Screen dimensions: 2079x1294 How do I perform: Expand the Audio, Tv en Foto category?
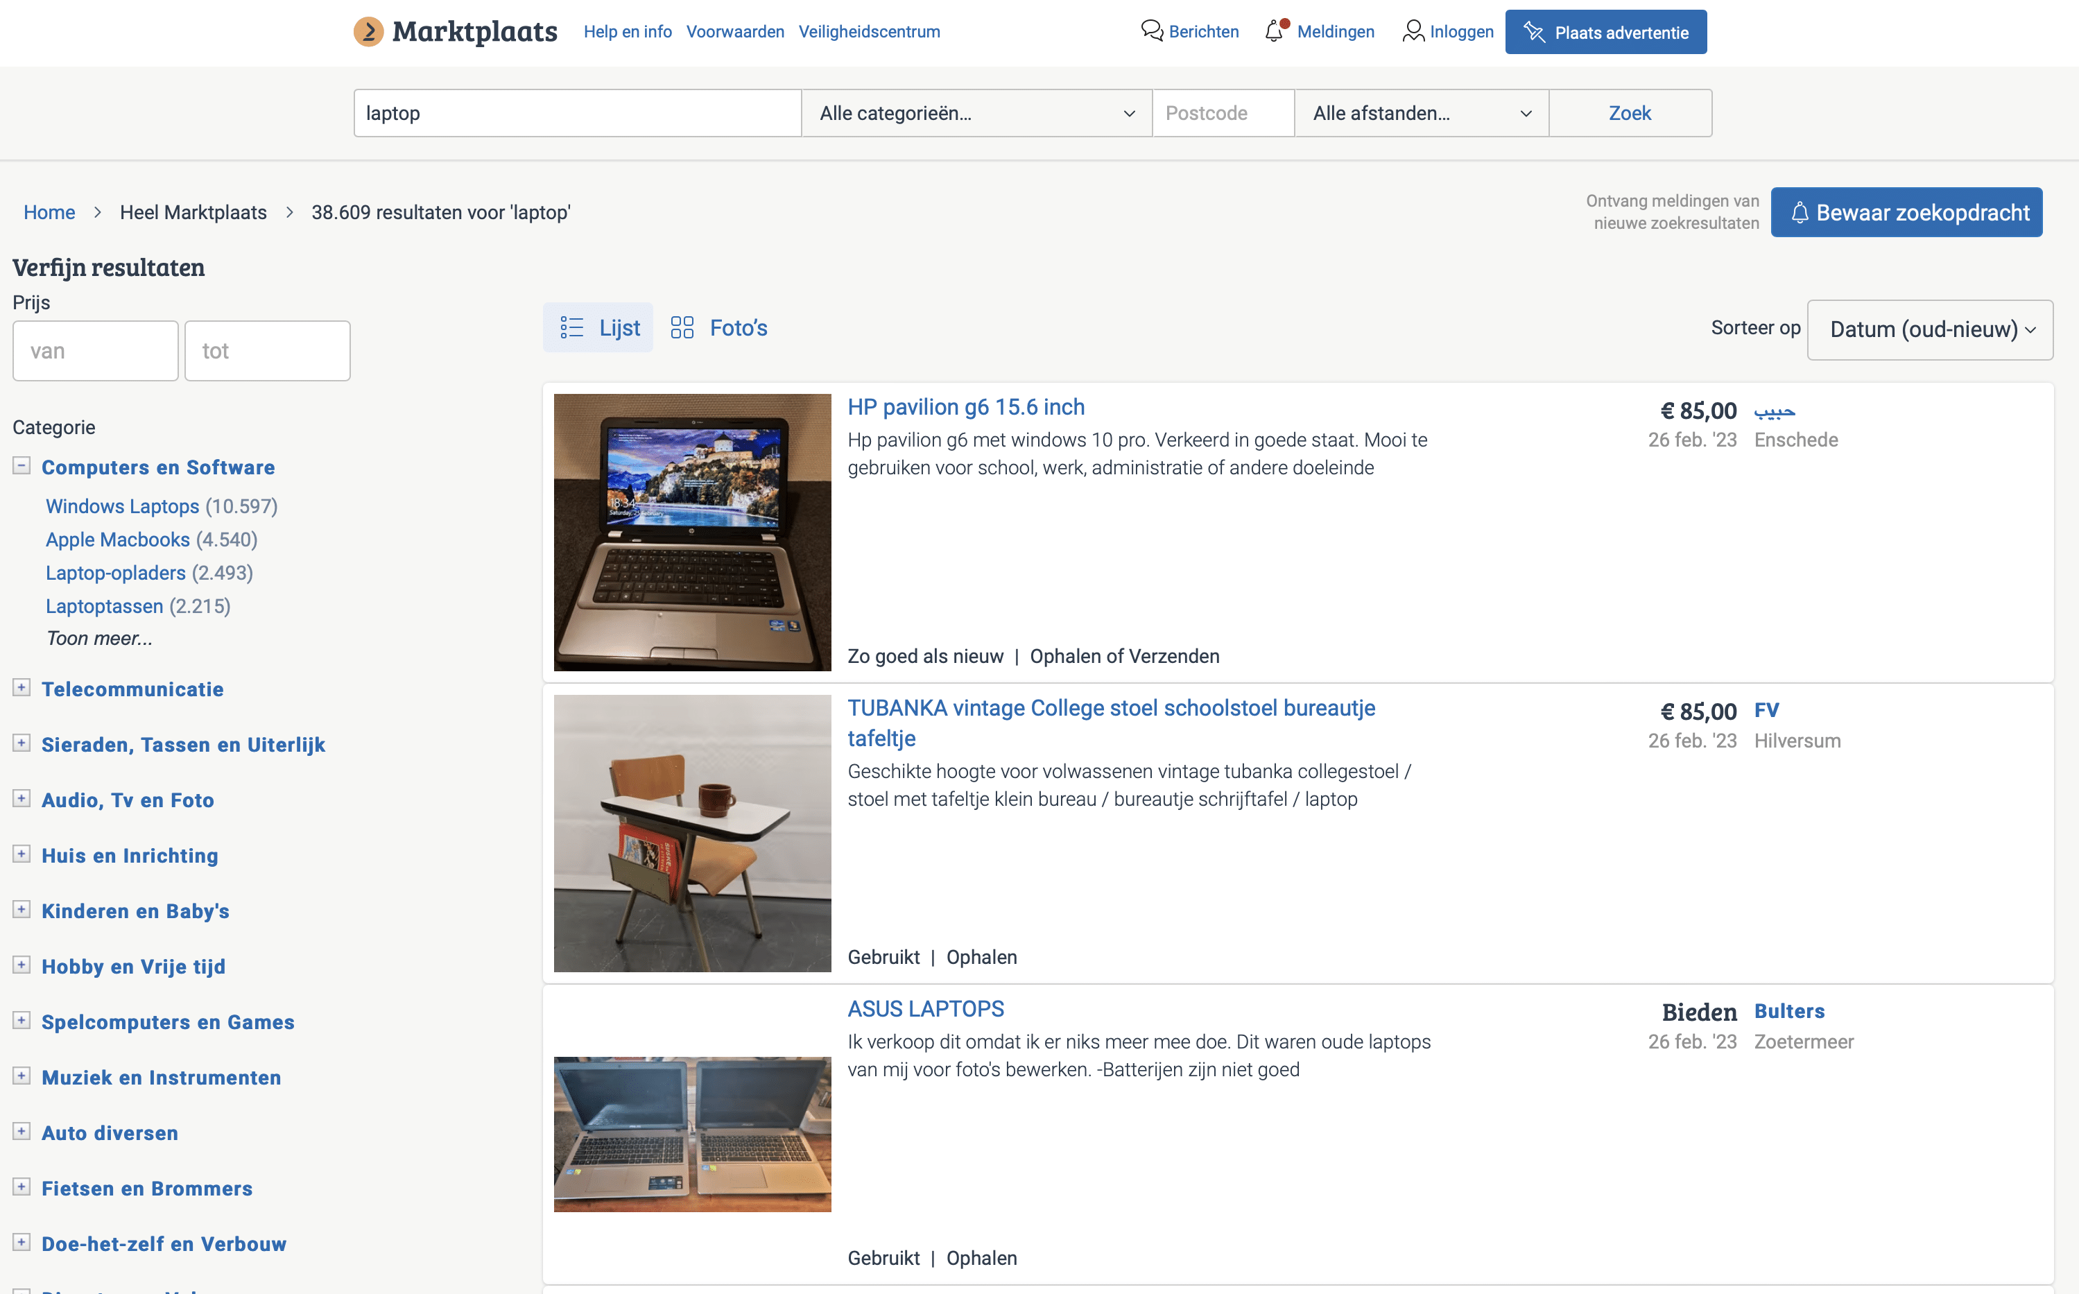pyautogui.click(x=21, y=798)
